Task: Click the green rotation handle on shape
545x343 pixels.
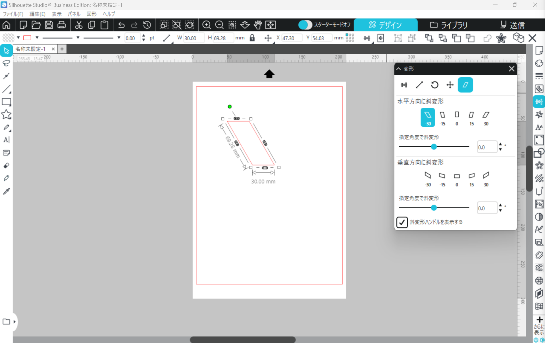Action: coord(230,107)
